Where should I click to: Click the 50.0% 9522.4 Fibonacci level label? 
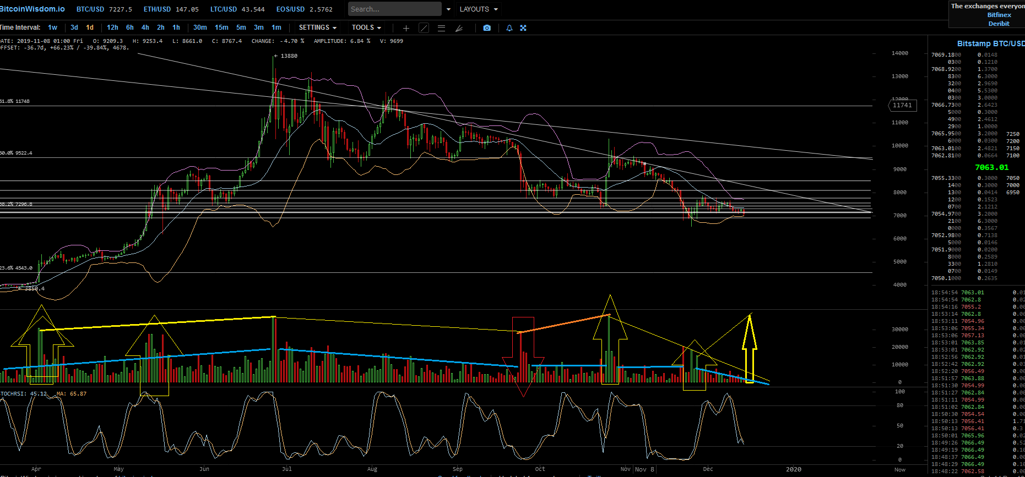(17, 153)
